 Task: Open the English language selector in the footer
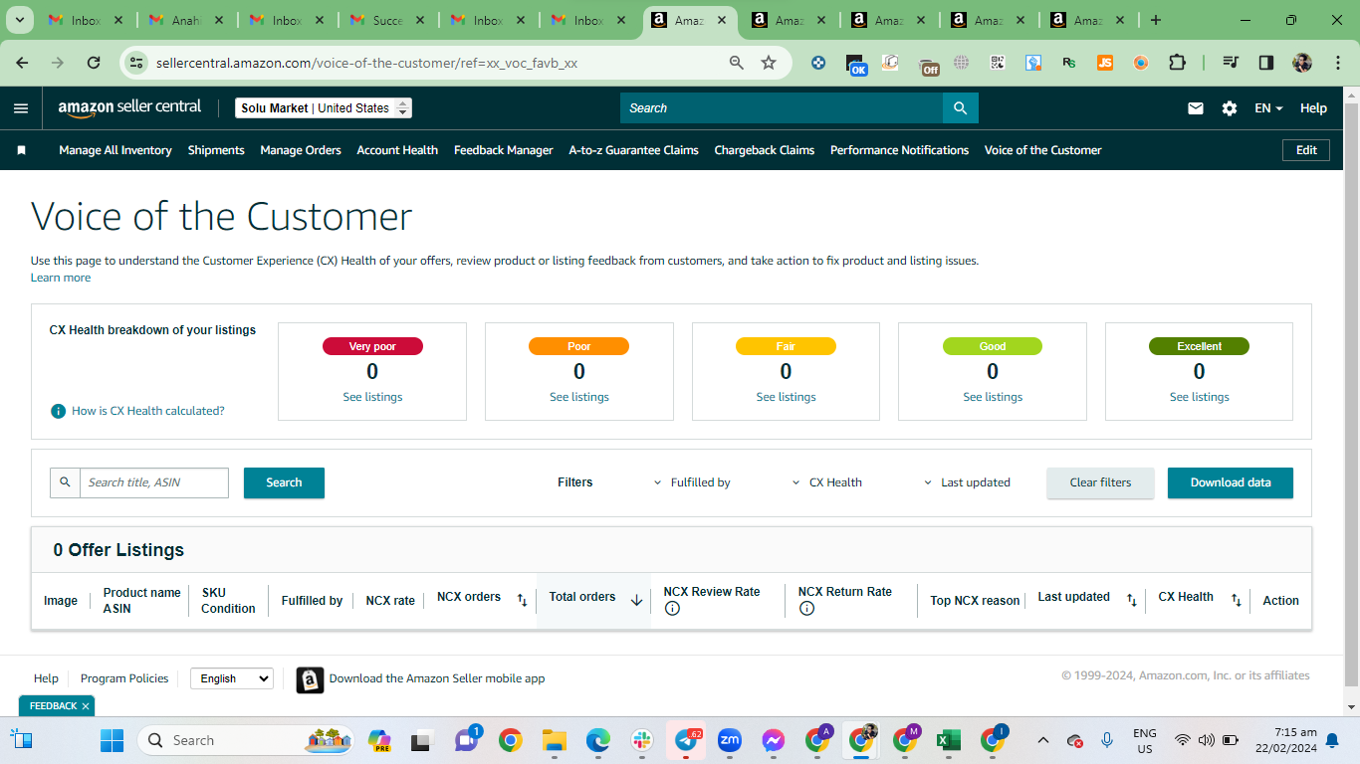(231, 678)
